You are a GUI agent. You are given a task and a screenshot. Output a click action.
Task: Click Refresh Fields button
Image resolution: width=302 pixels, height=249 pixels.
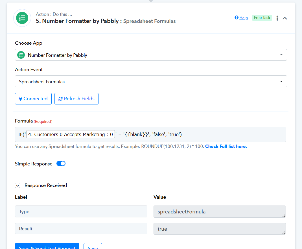click(x=76, y=99)
